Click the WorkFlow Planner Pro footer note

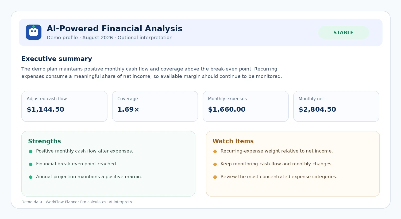(77, 202)
